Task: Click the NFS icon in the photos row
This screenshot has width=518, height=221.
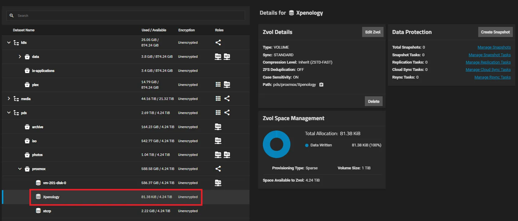Action: tap(227, 155)
